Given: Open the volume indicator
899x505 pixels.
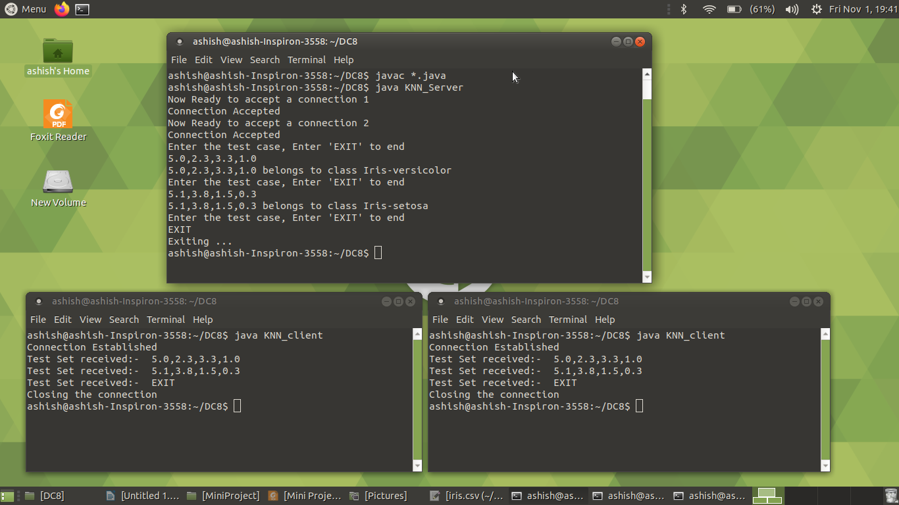Looking at the screenshot, I should 792,9.
